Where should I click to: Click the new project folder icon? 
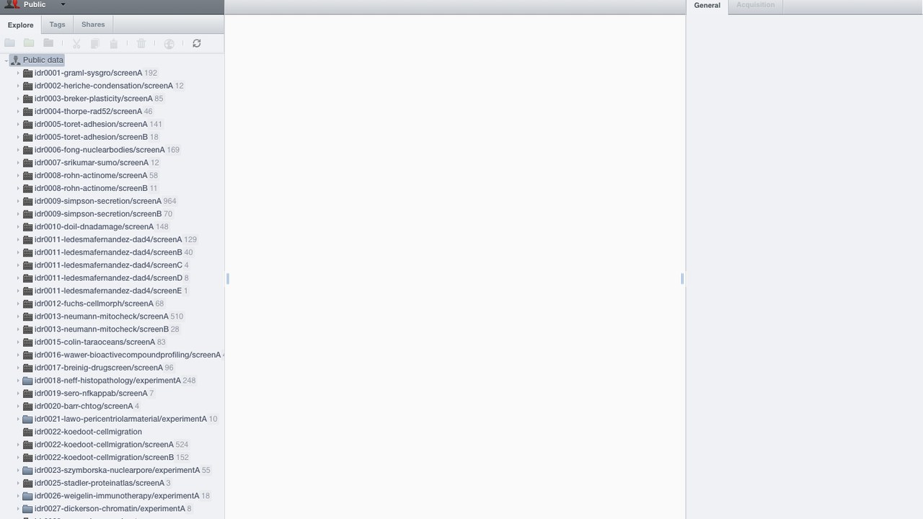(9, 43)
